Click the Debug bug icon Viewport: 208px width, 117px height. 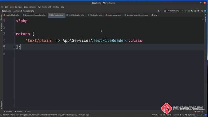click(x=189, y=11)
